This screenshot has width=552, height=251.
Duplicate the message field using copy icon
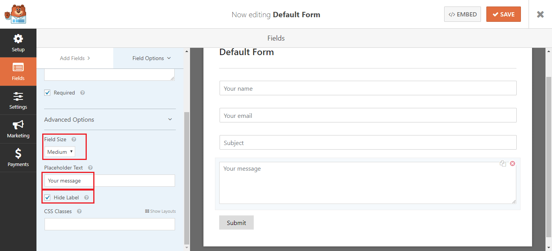pyautogui.click(x=503, y=164)
